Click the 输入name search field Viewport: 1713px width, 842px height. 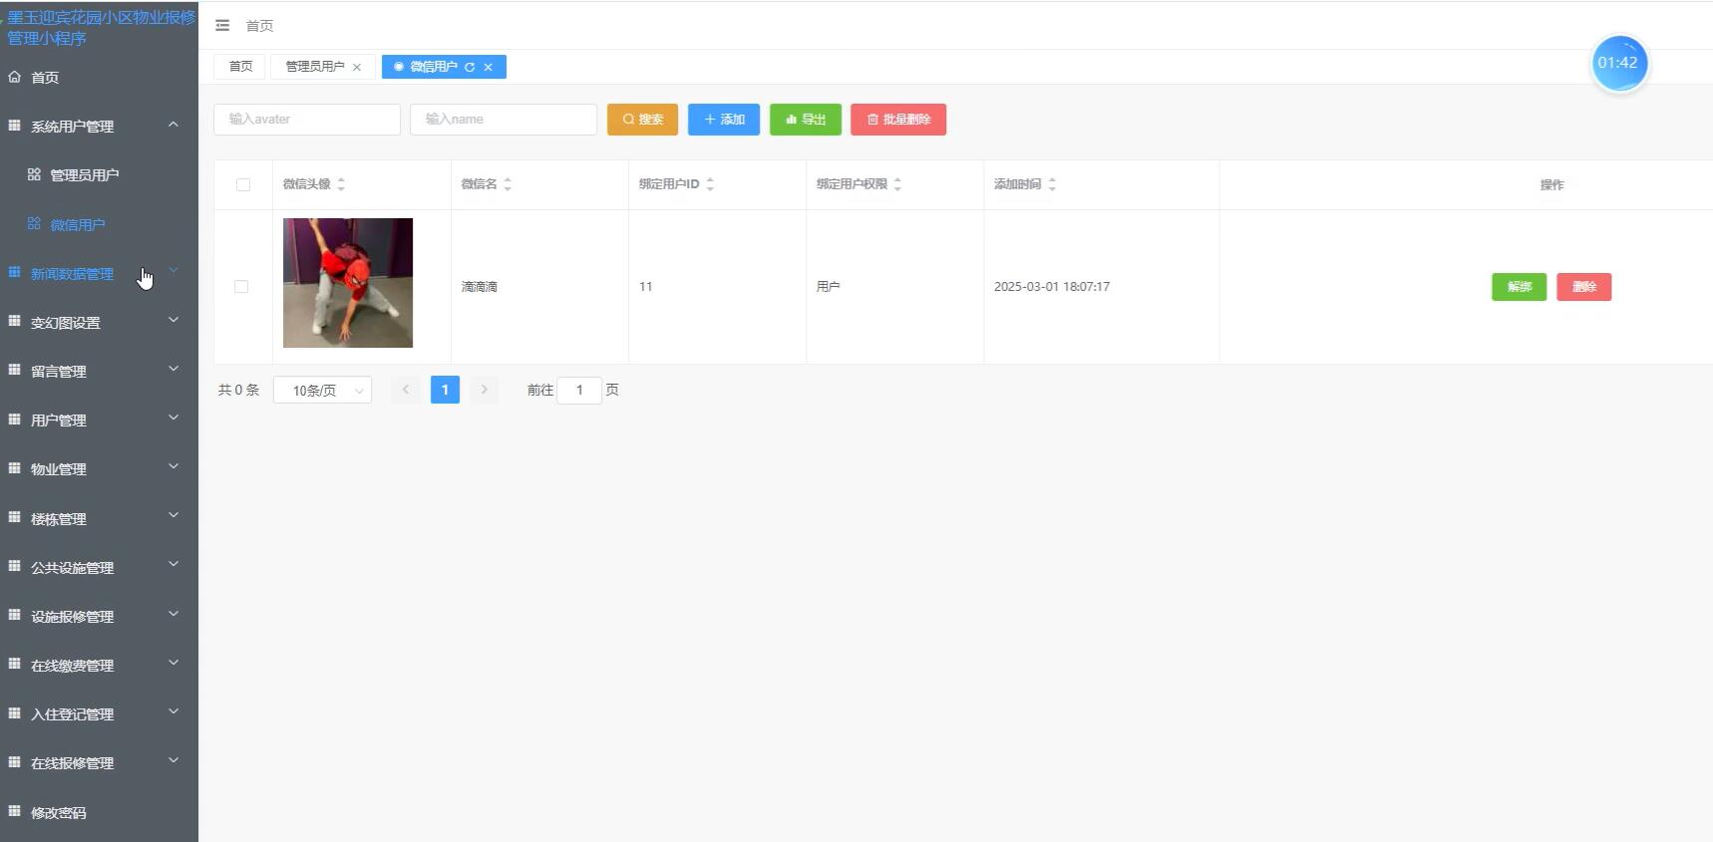click(x=504, y=120)
